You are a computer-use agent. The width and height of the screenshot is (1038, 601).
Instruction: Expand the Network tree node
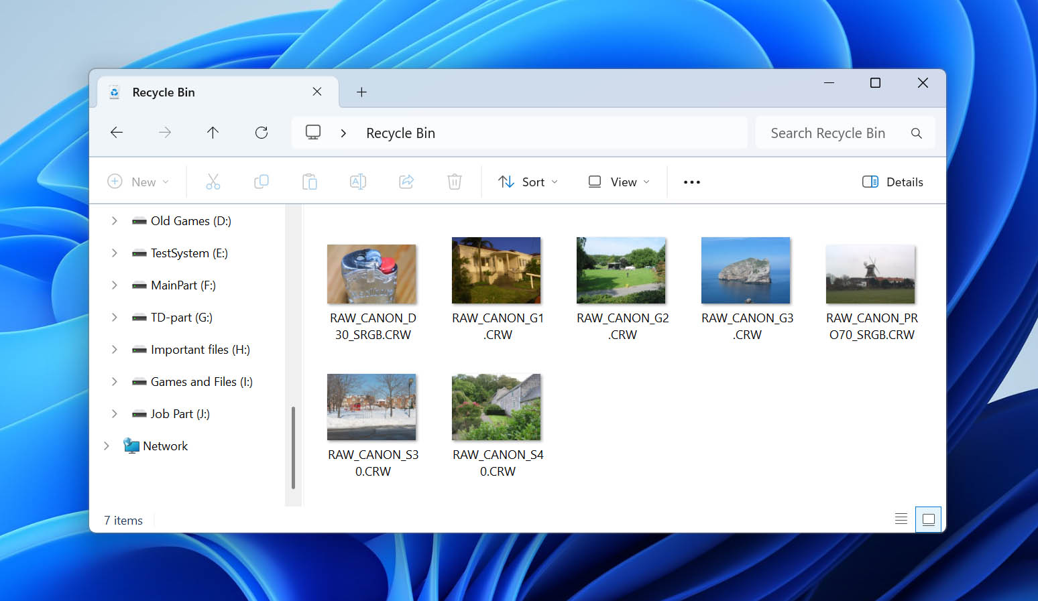(106, 446)
